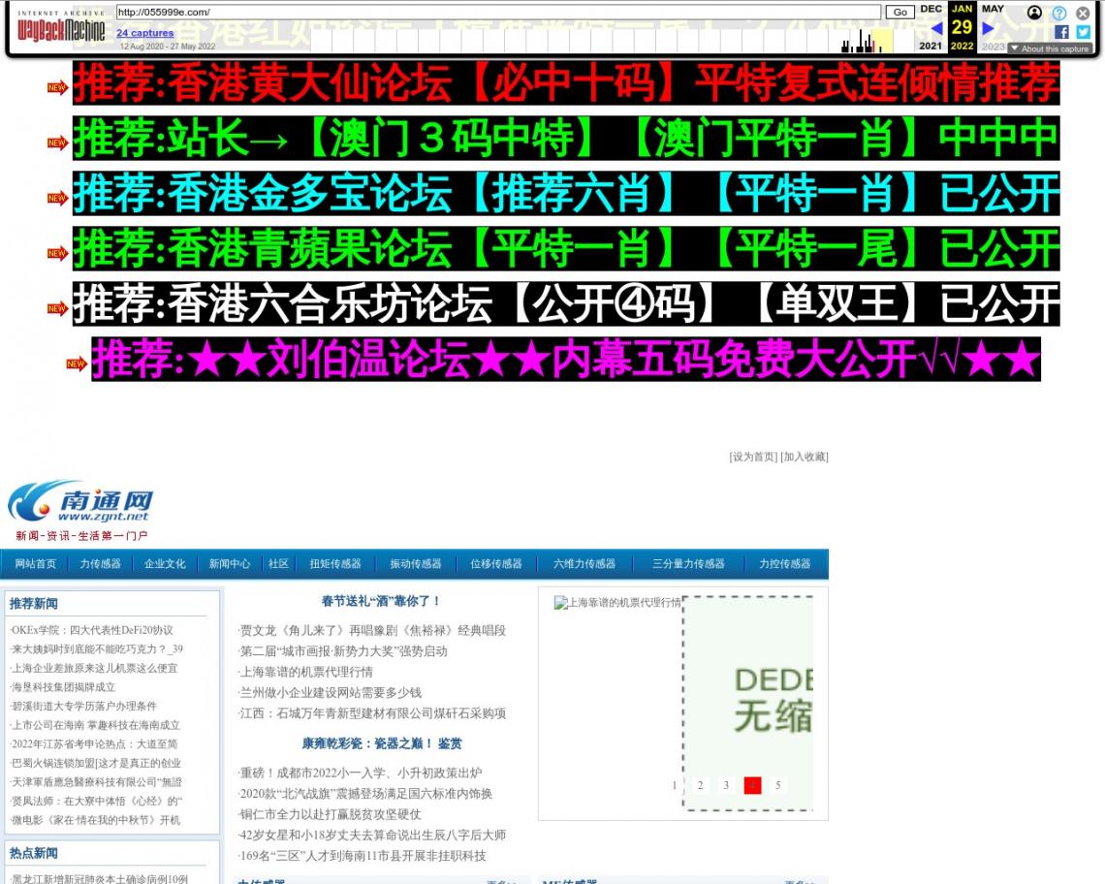Open article 碧溪街道大专学历落户办理条件
The image size is (1105, 884).
(83, 707)
